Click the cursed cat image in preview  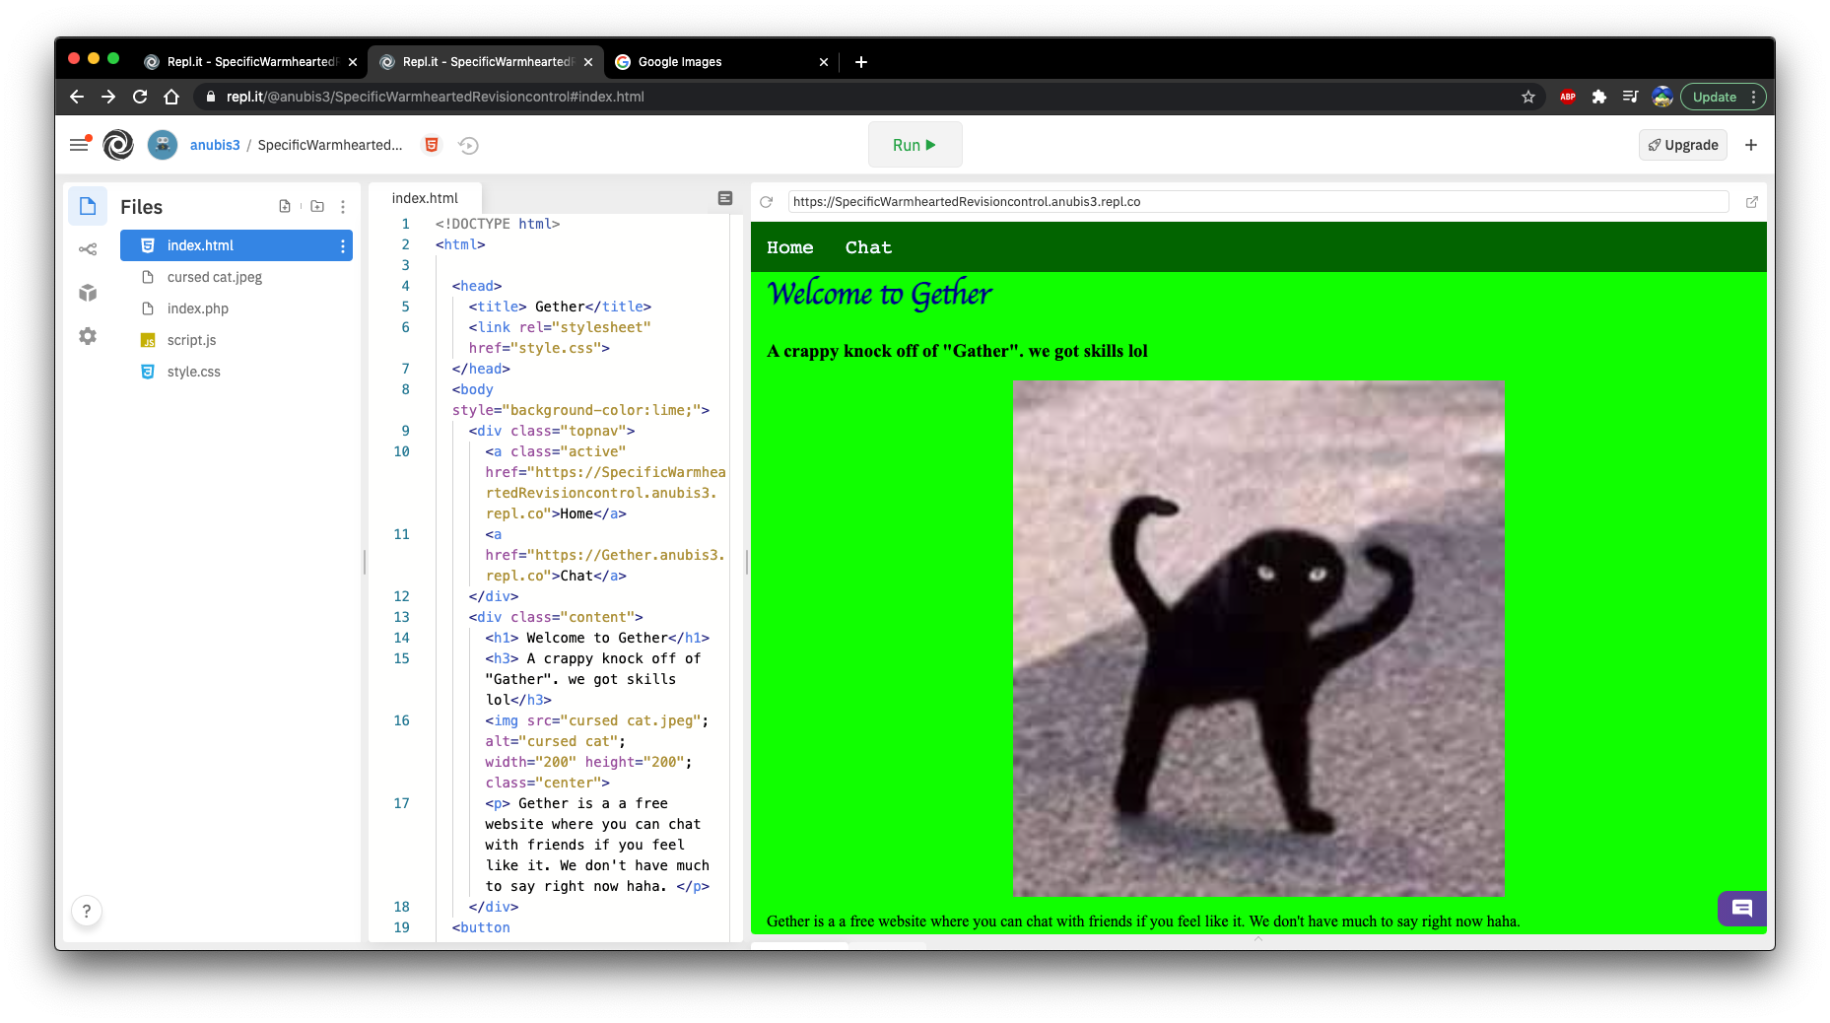click(1258, 638)
